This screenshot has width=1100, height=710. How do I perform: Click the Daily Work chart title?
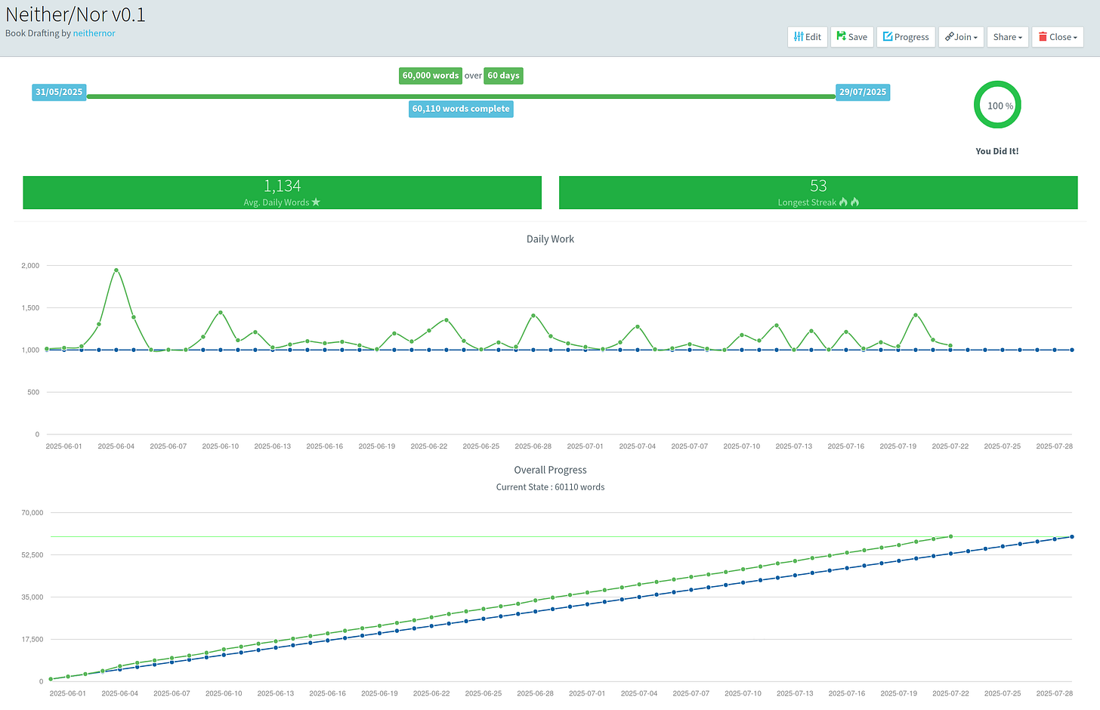(550, 239)
